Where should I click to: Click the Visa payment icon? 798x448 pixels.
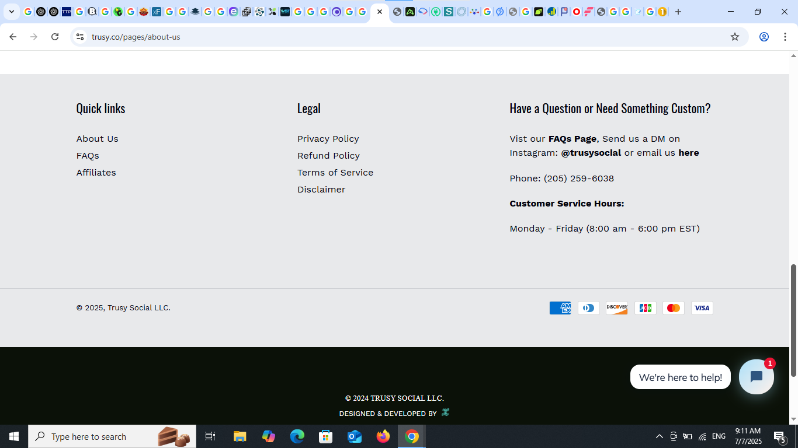702,308
